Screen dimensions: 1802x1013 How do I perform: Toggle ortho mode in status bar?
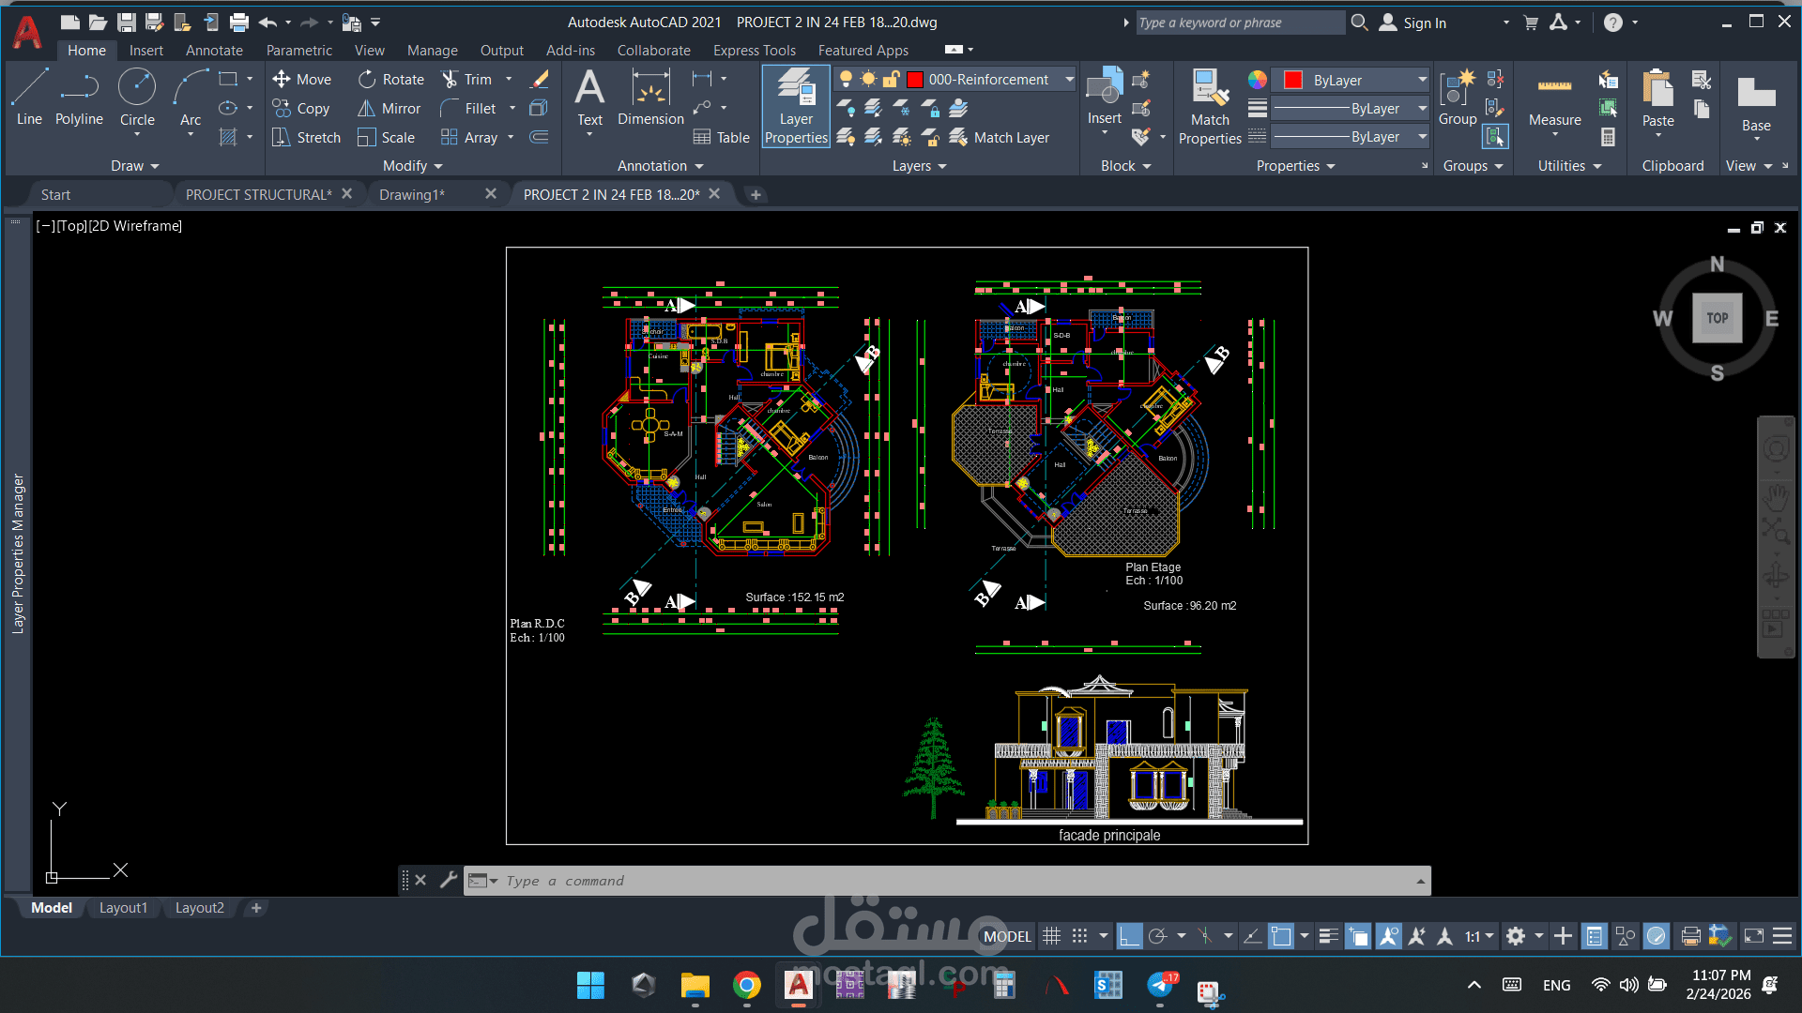(x=1129, y=936)
